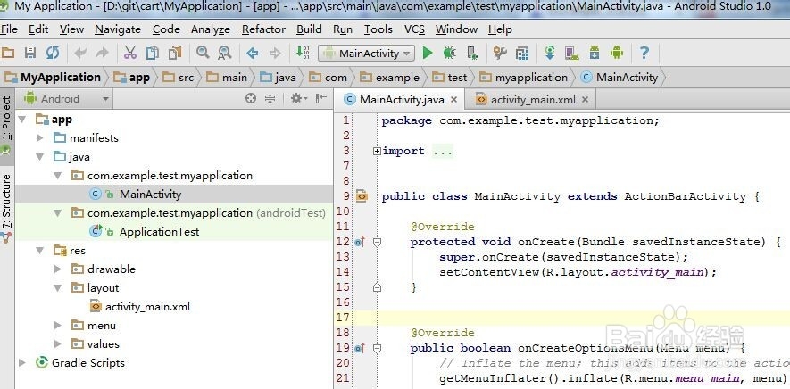Click the Paste toolbar icon
This screenshot has height=389, width=790.
175,53
